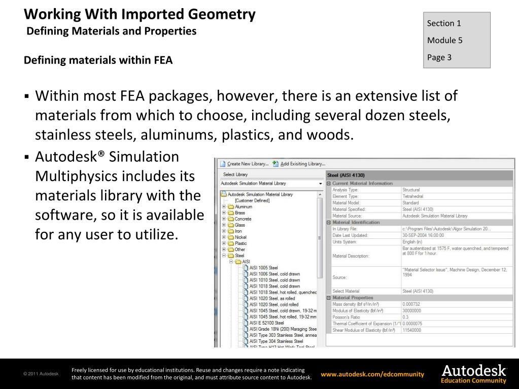The height and width of the screenshot is (389, 519).
Task: Select the [Customer Defined] tree entry
Action: [252, 200]
